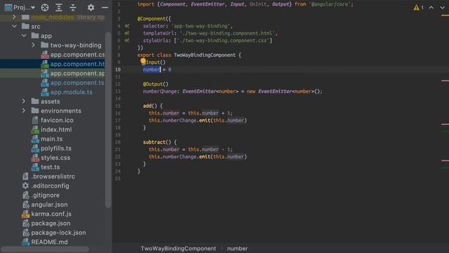Click the src folder icon

[25, 27]
